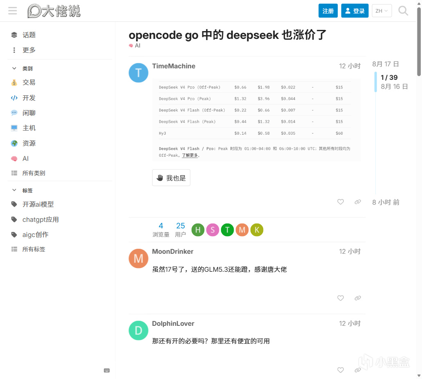Open 话题 topics in sidebar

pos(29,35)
